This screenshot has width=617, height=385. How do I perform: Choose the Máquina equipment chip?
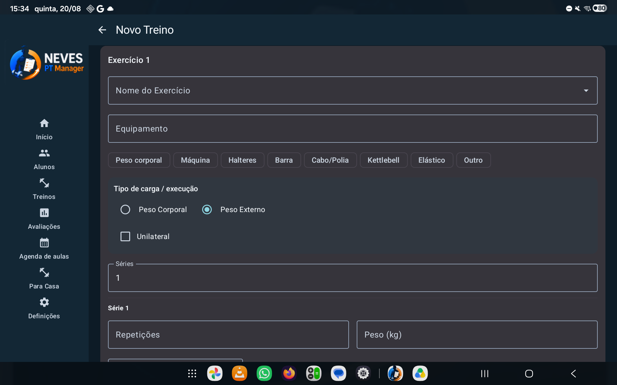click(195, 160)
